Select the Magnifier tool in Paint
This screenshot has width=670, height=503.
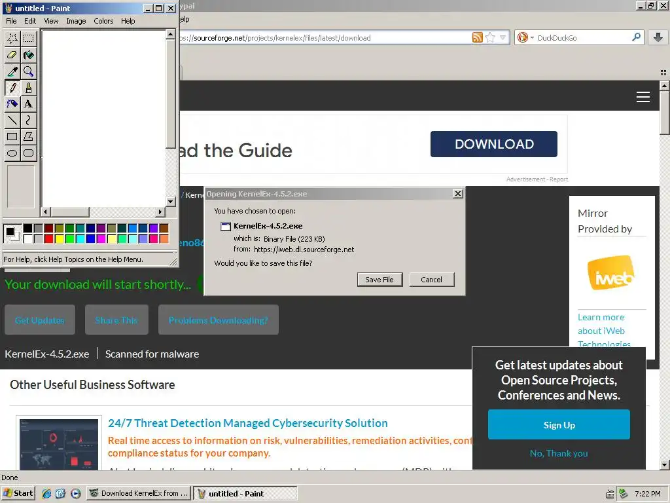tap(29, 71)
